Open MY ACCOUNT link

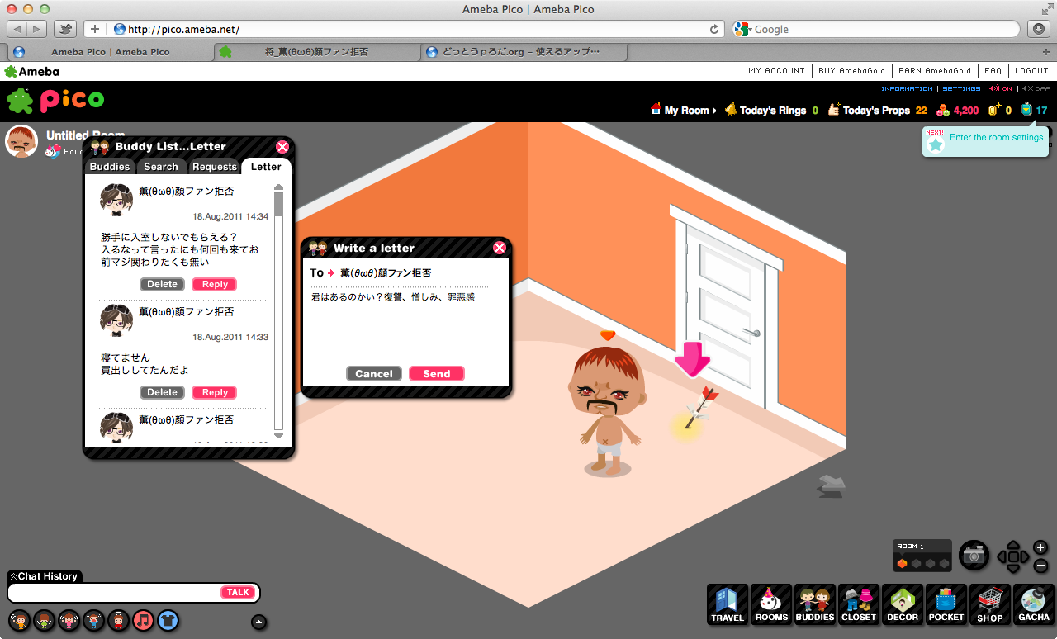pyautogui.click(x=776, y=71)
